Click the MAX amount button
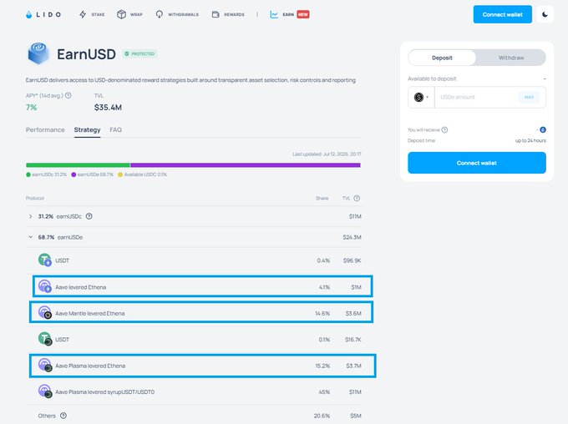This screenshot has width=568, height=424. 529,97
